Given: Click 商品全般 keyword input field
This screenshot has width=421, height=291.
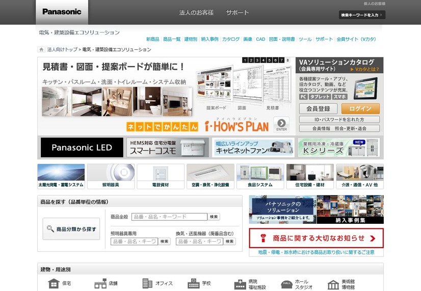Looking at the screenshot, I should point(169,217).
